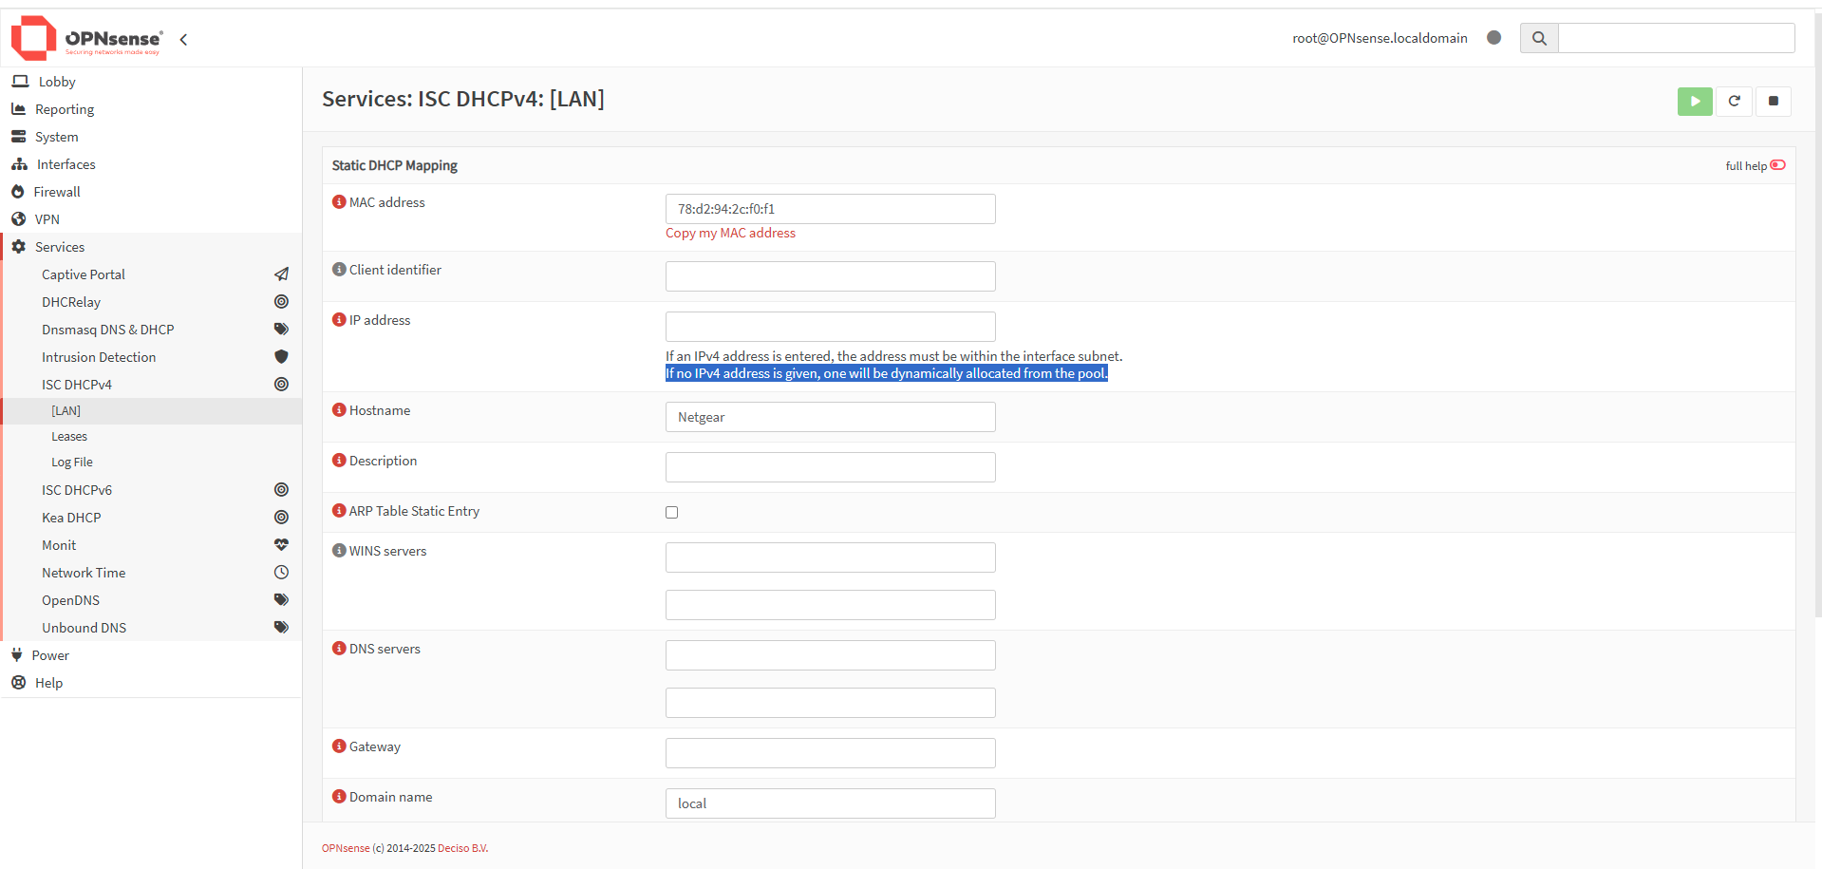Viewport: 1822px width, 869px height.
Task: Focus the Gateway input field
Action: [x=831, y=753]
